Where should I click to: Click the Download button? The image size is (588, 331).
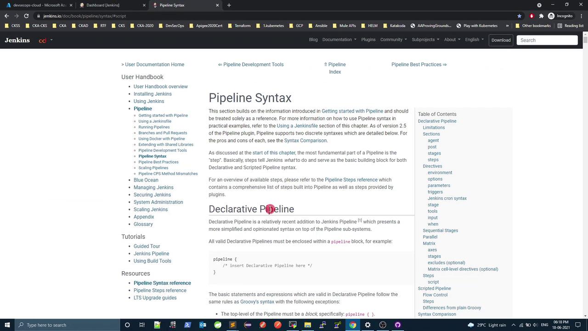coord(501,40)
